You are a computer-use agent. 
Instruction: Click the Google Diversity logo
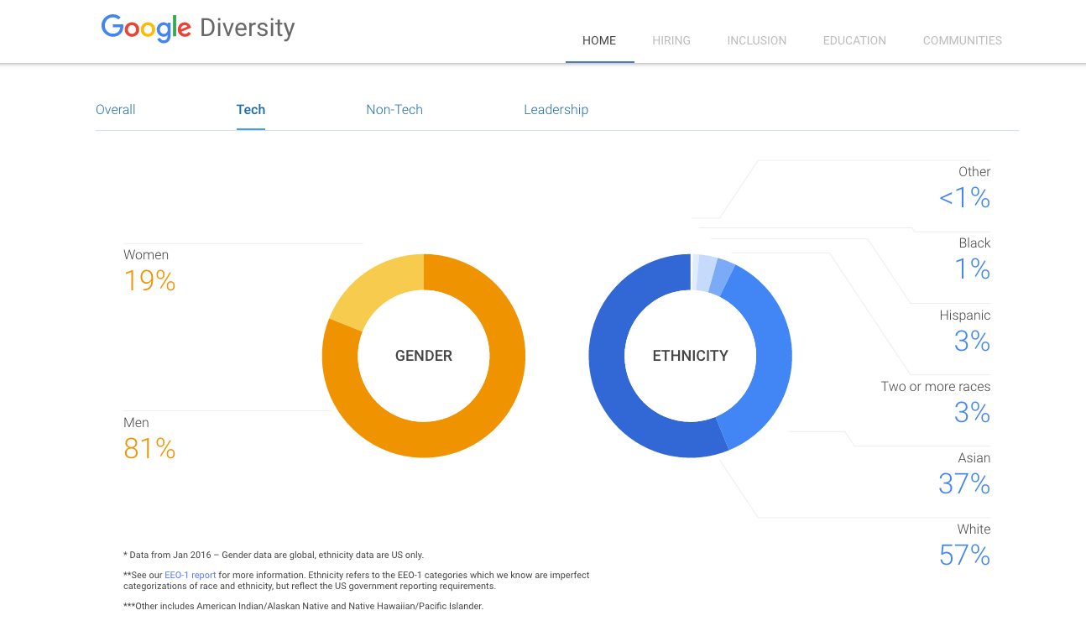(x=198, y=29)
